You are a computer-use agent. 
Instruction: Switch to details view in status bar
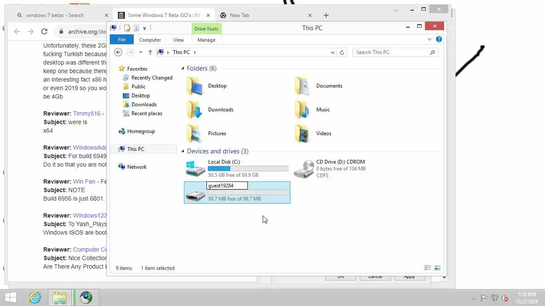pos(427,268)
